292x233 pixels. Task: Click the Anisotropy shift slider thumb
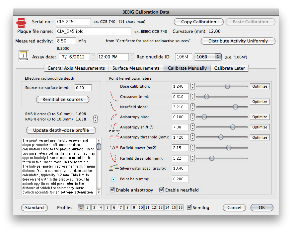(233, 127)
